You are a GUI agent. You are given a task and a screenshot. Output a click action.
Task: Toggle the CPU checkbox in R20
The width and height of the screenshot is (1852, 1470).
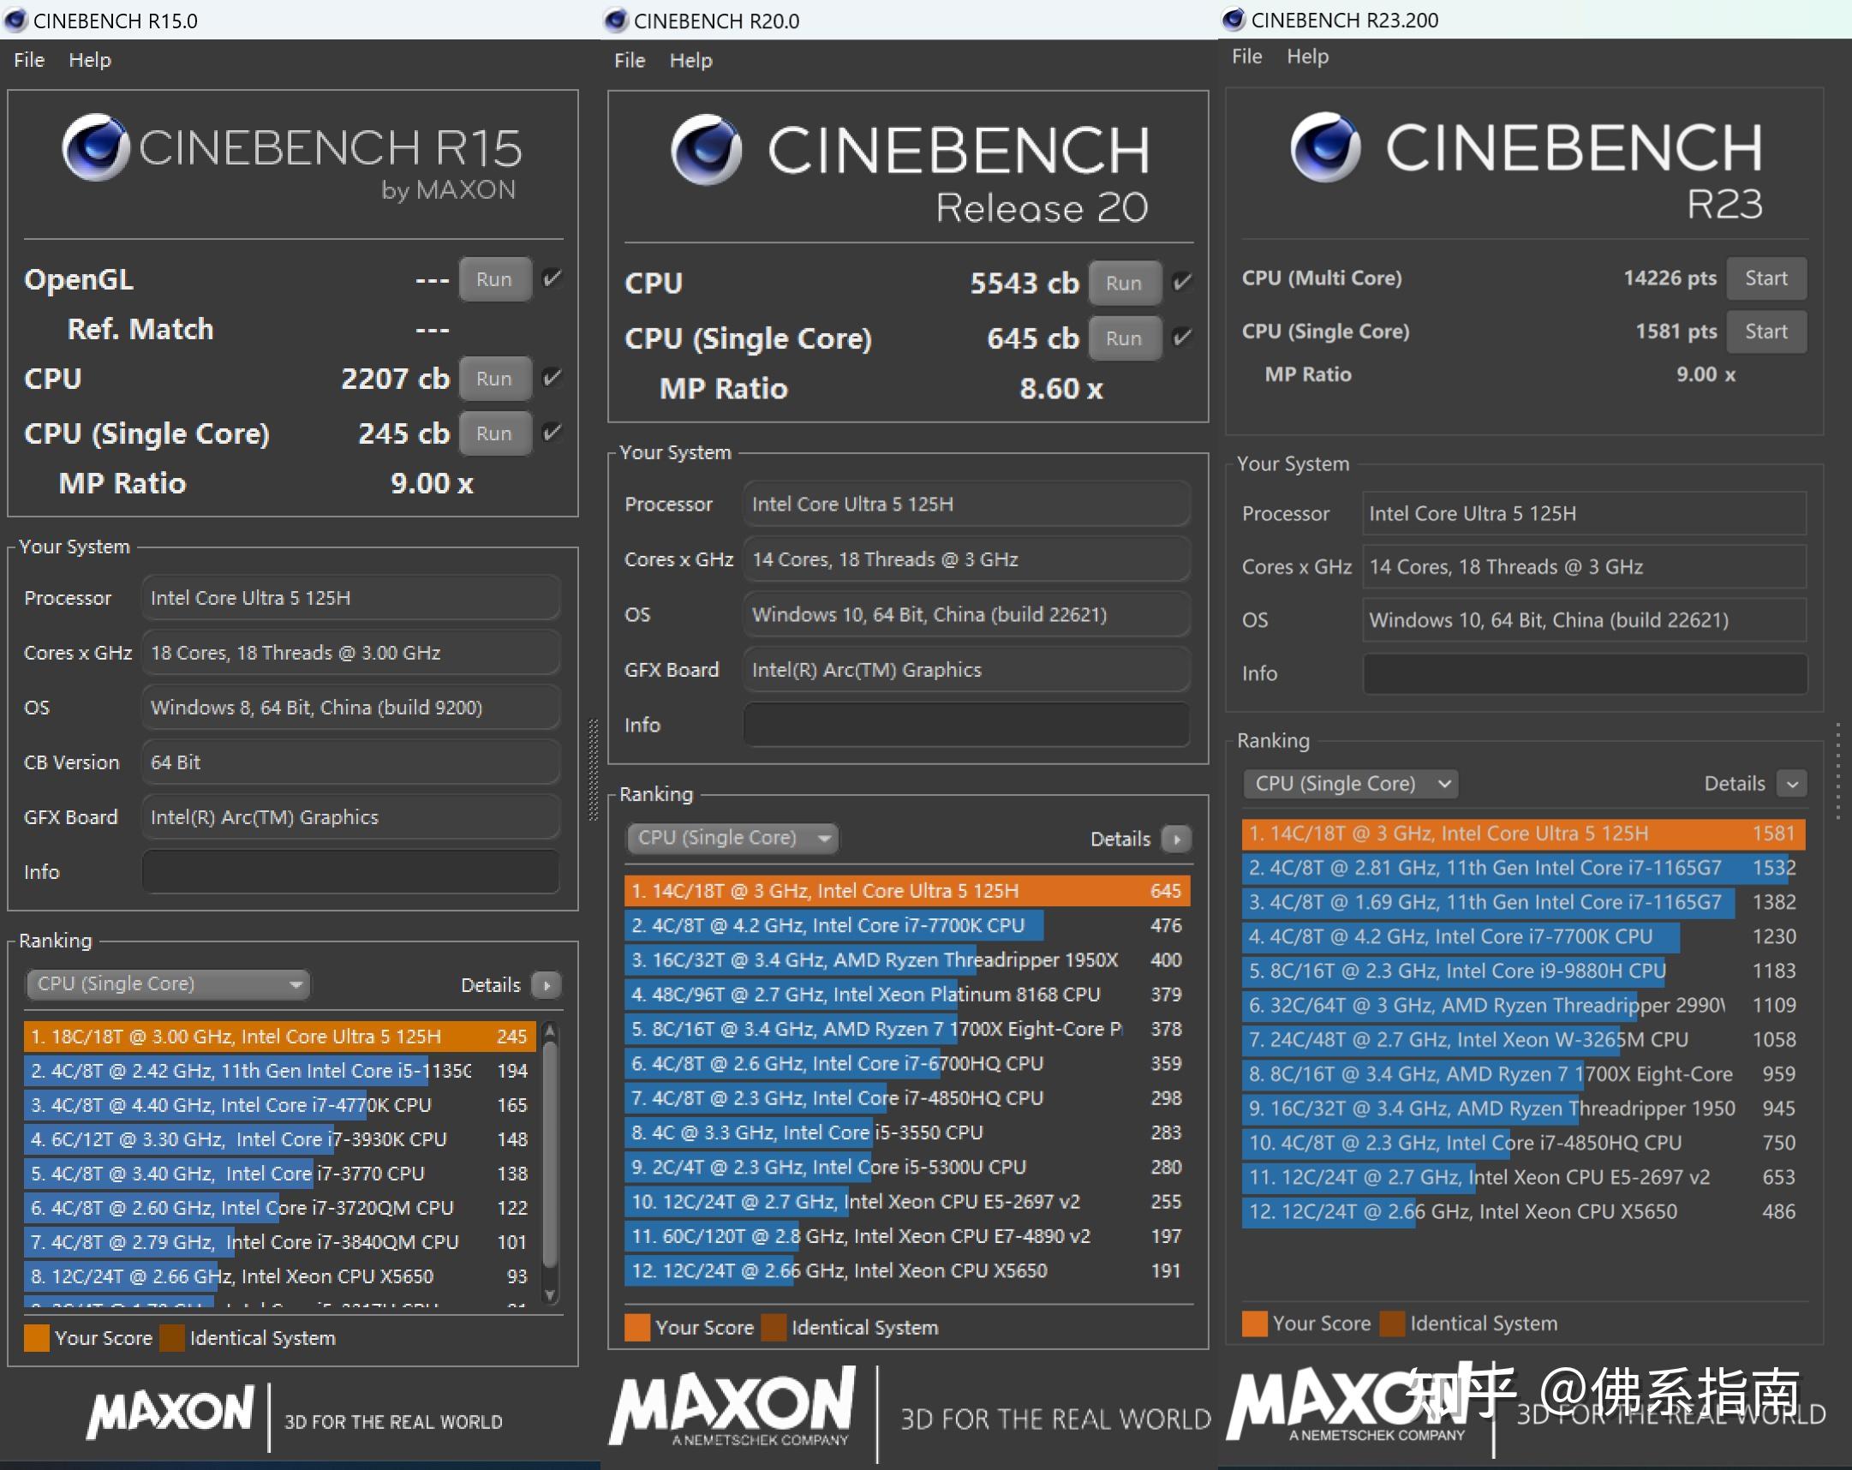(1182, 282)
